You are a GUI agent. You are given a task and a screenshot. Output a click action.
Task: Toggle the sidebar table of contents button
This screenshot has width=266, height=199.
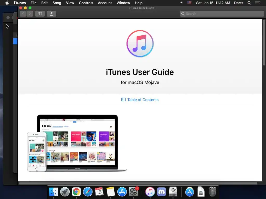[x=40, y=14]
